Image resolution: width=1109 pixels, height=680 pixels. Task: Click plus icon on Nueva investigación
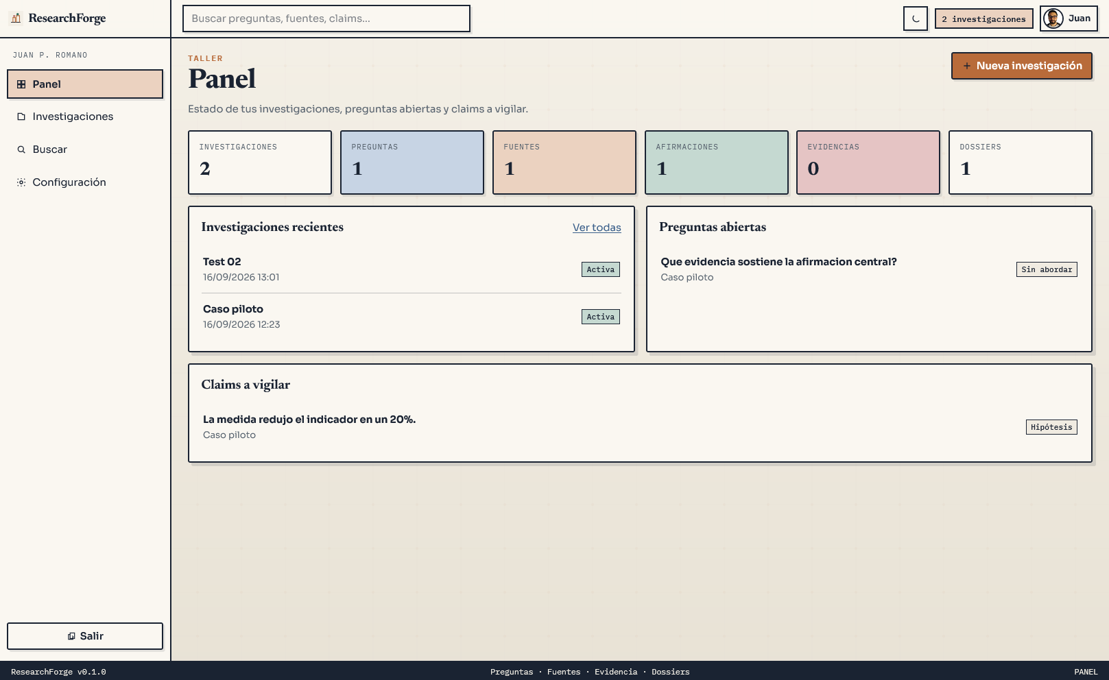(966, 66)
